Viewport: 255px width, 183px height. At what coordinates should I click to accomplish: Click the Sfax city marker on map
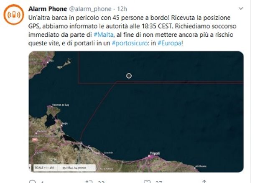point(48,62)
